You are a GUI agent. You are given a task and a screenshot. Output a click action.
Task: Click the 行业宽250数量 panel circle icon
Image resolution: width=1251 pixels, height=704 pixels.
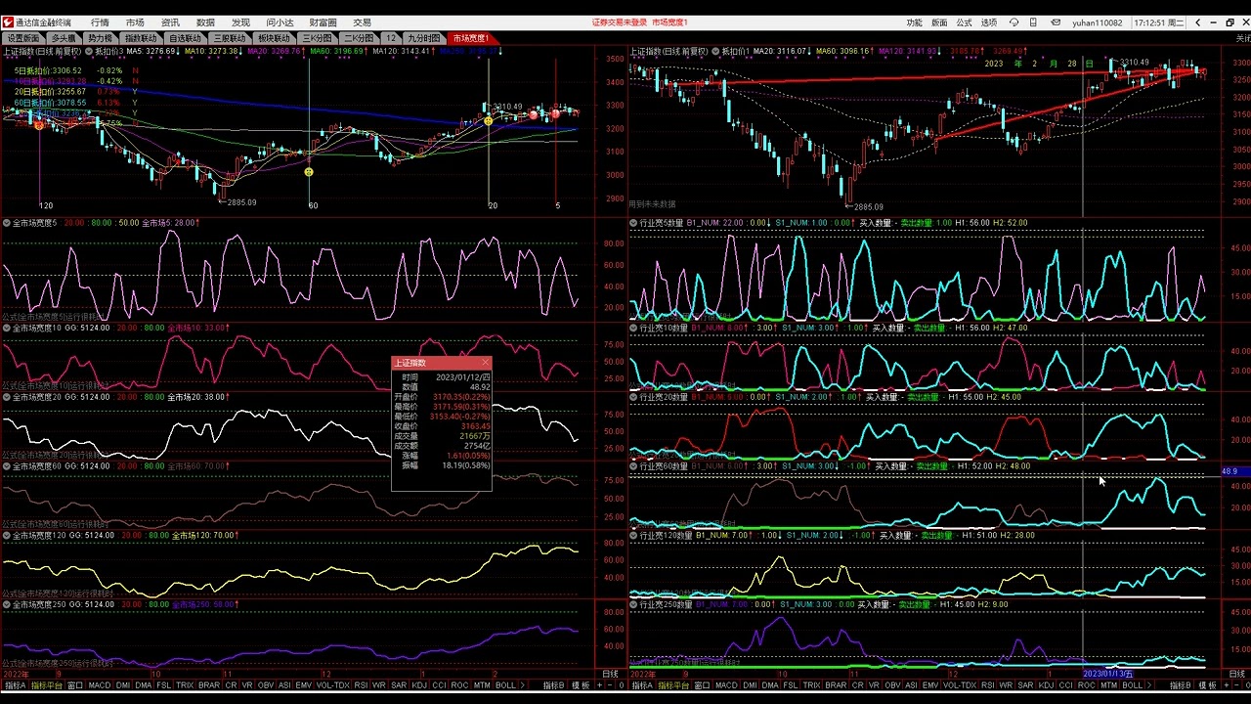pyautogui.click(x=633, y=604)
